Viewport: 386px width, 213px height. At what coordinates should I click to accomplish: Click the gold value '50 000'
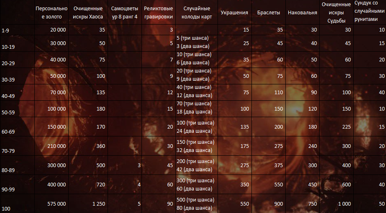pyautogui.click(x=58, y=76)
